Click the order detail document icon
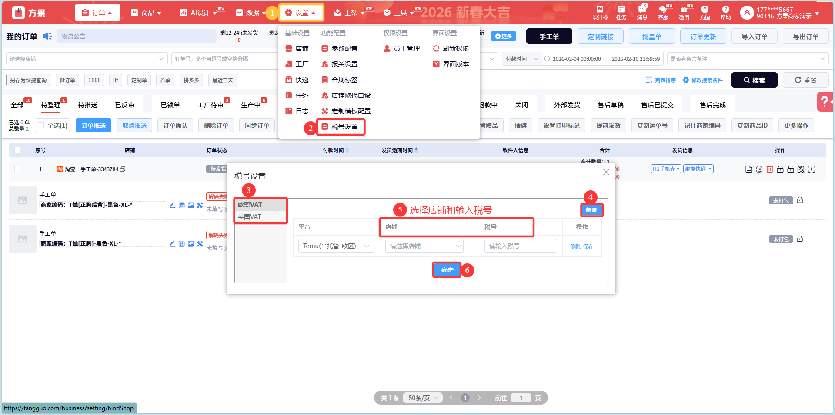Image resolution: width=835 pixels, height=415 pixels. coord(748,169)
